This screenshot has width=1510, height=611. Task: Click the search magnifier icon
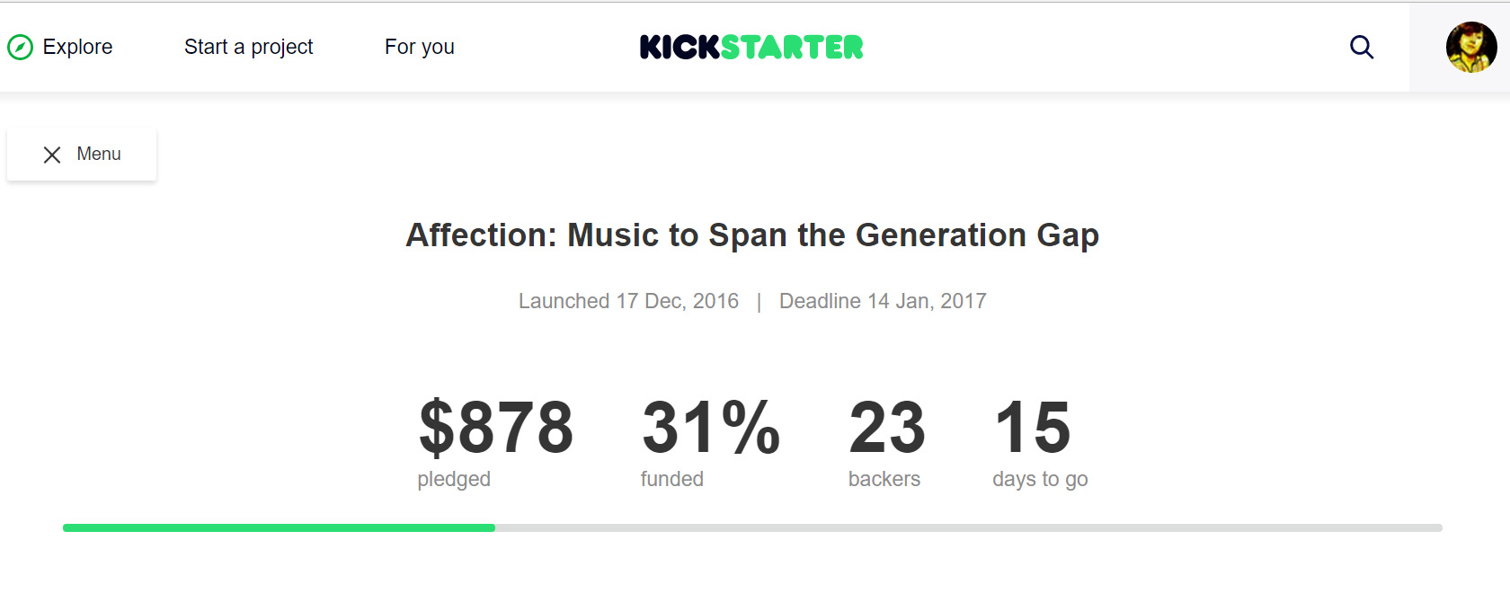(1362, 47)
